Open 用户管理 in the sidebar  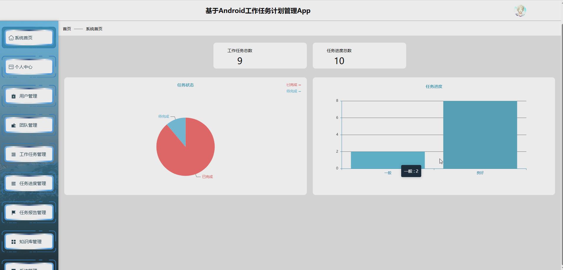[29, 96]
